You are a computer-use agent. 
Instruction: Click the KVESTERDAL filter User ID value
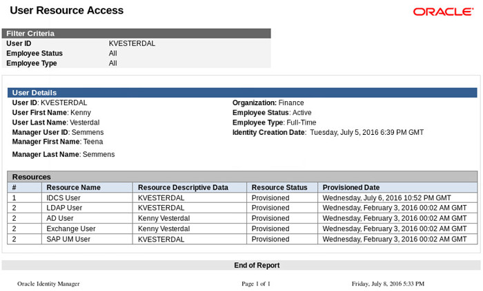132,43
